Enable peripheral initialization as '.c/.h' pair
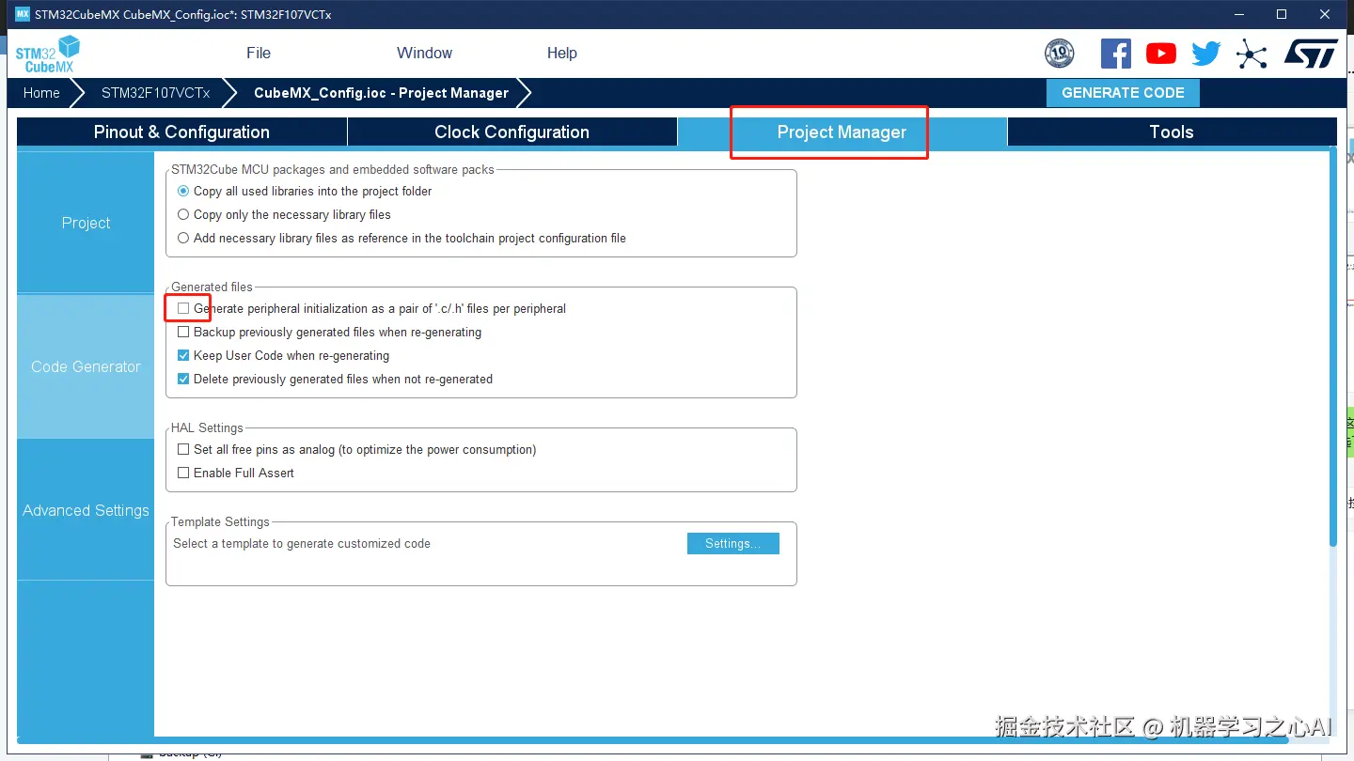1354x761 pixels. (x=183, y=308)
